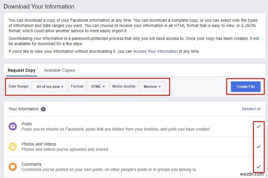Click the purple Posts category icon
The width and height of the screenshot is (268, 178).
click(x=13, y=127)
